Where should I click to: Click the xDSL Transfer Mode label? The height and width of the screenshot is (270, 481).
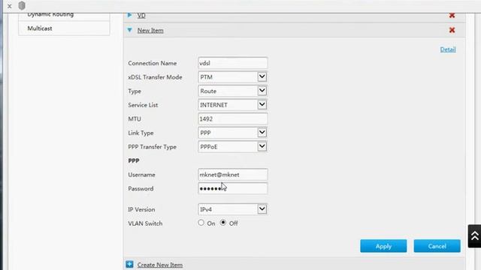click(x=156, y=77)
